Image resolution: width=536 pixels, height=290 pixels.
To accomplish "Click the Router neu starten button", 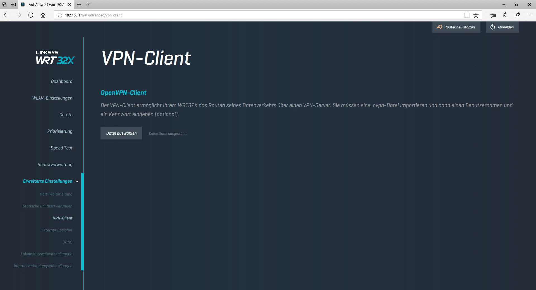I will [456, 27].
